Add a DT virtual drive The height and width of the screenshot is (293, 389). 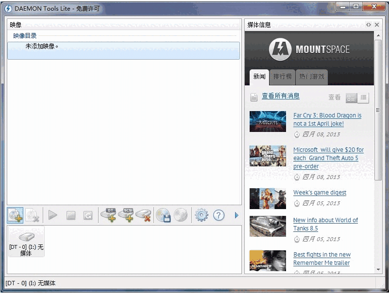(x=108, y=215)
